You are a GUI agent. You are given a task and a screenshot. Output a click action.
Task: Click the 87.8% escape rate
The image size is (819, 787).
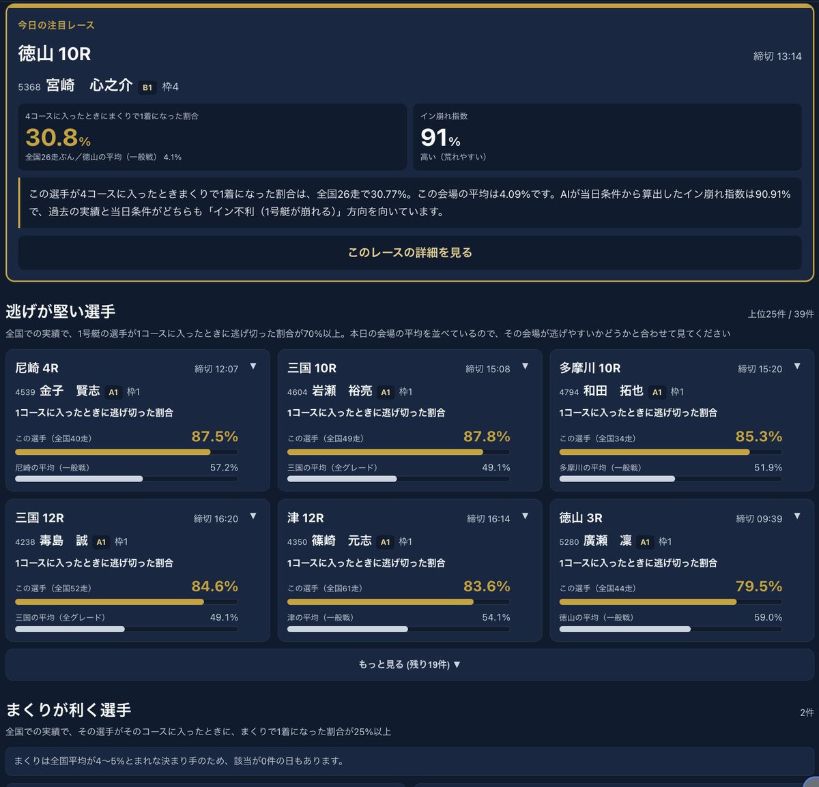tap(487, 436)
